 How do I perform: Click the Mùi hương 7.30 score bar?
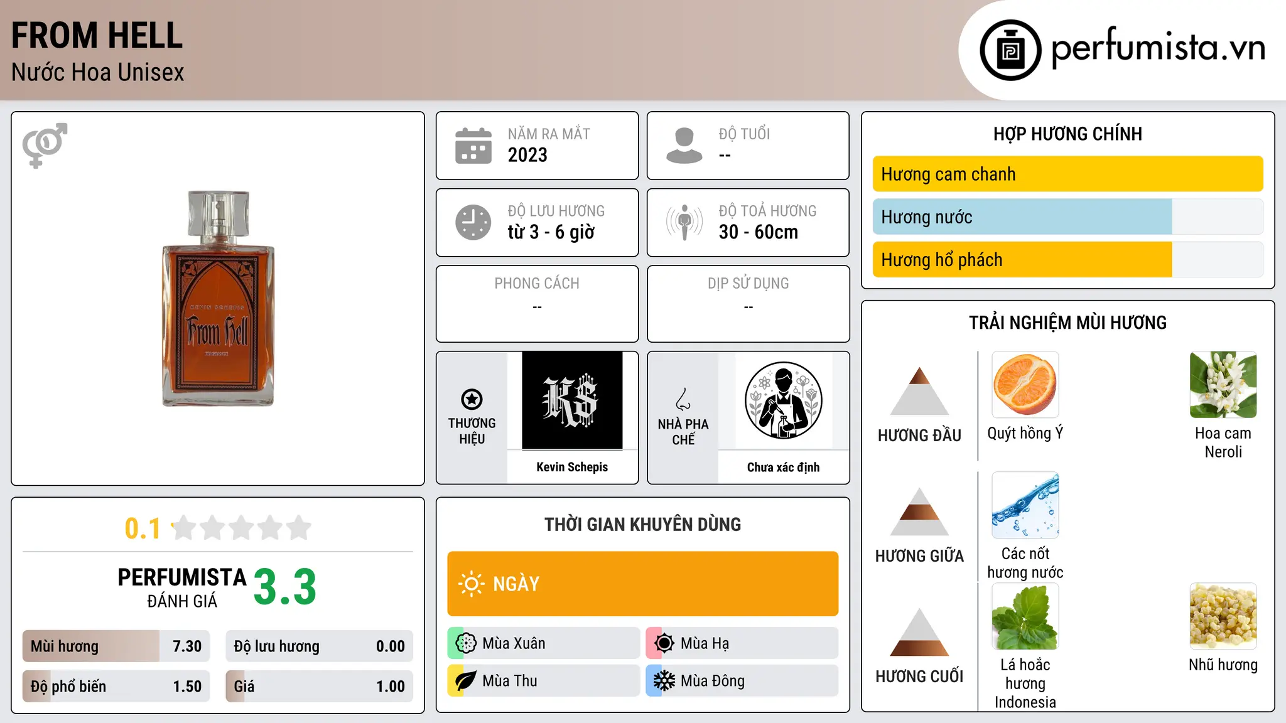(116, 646)
